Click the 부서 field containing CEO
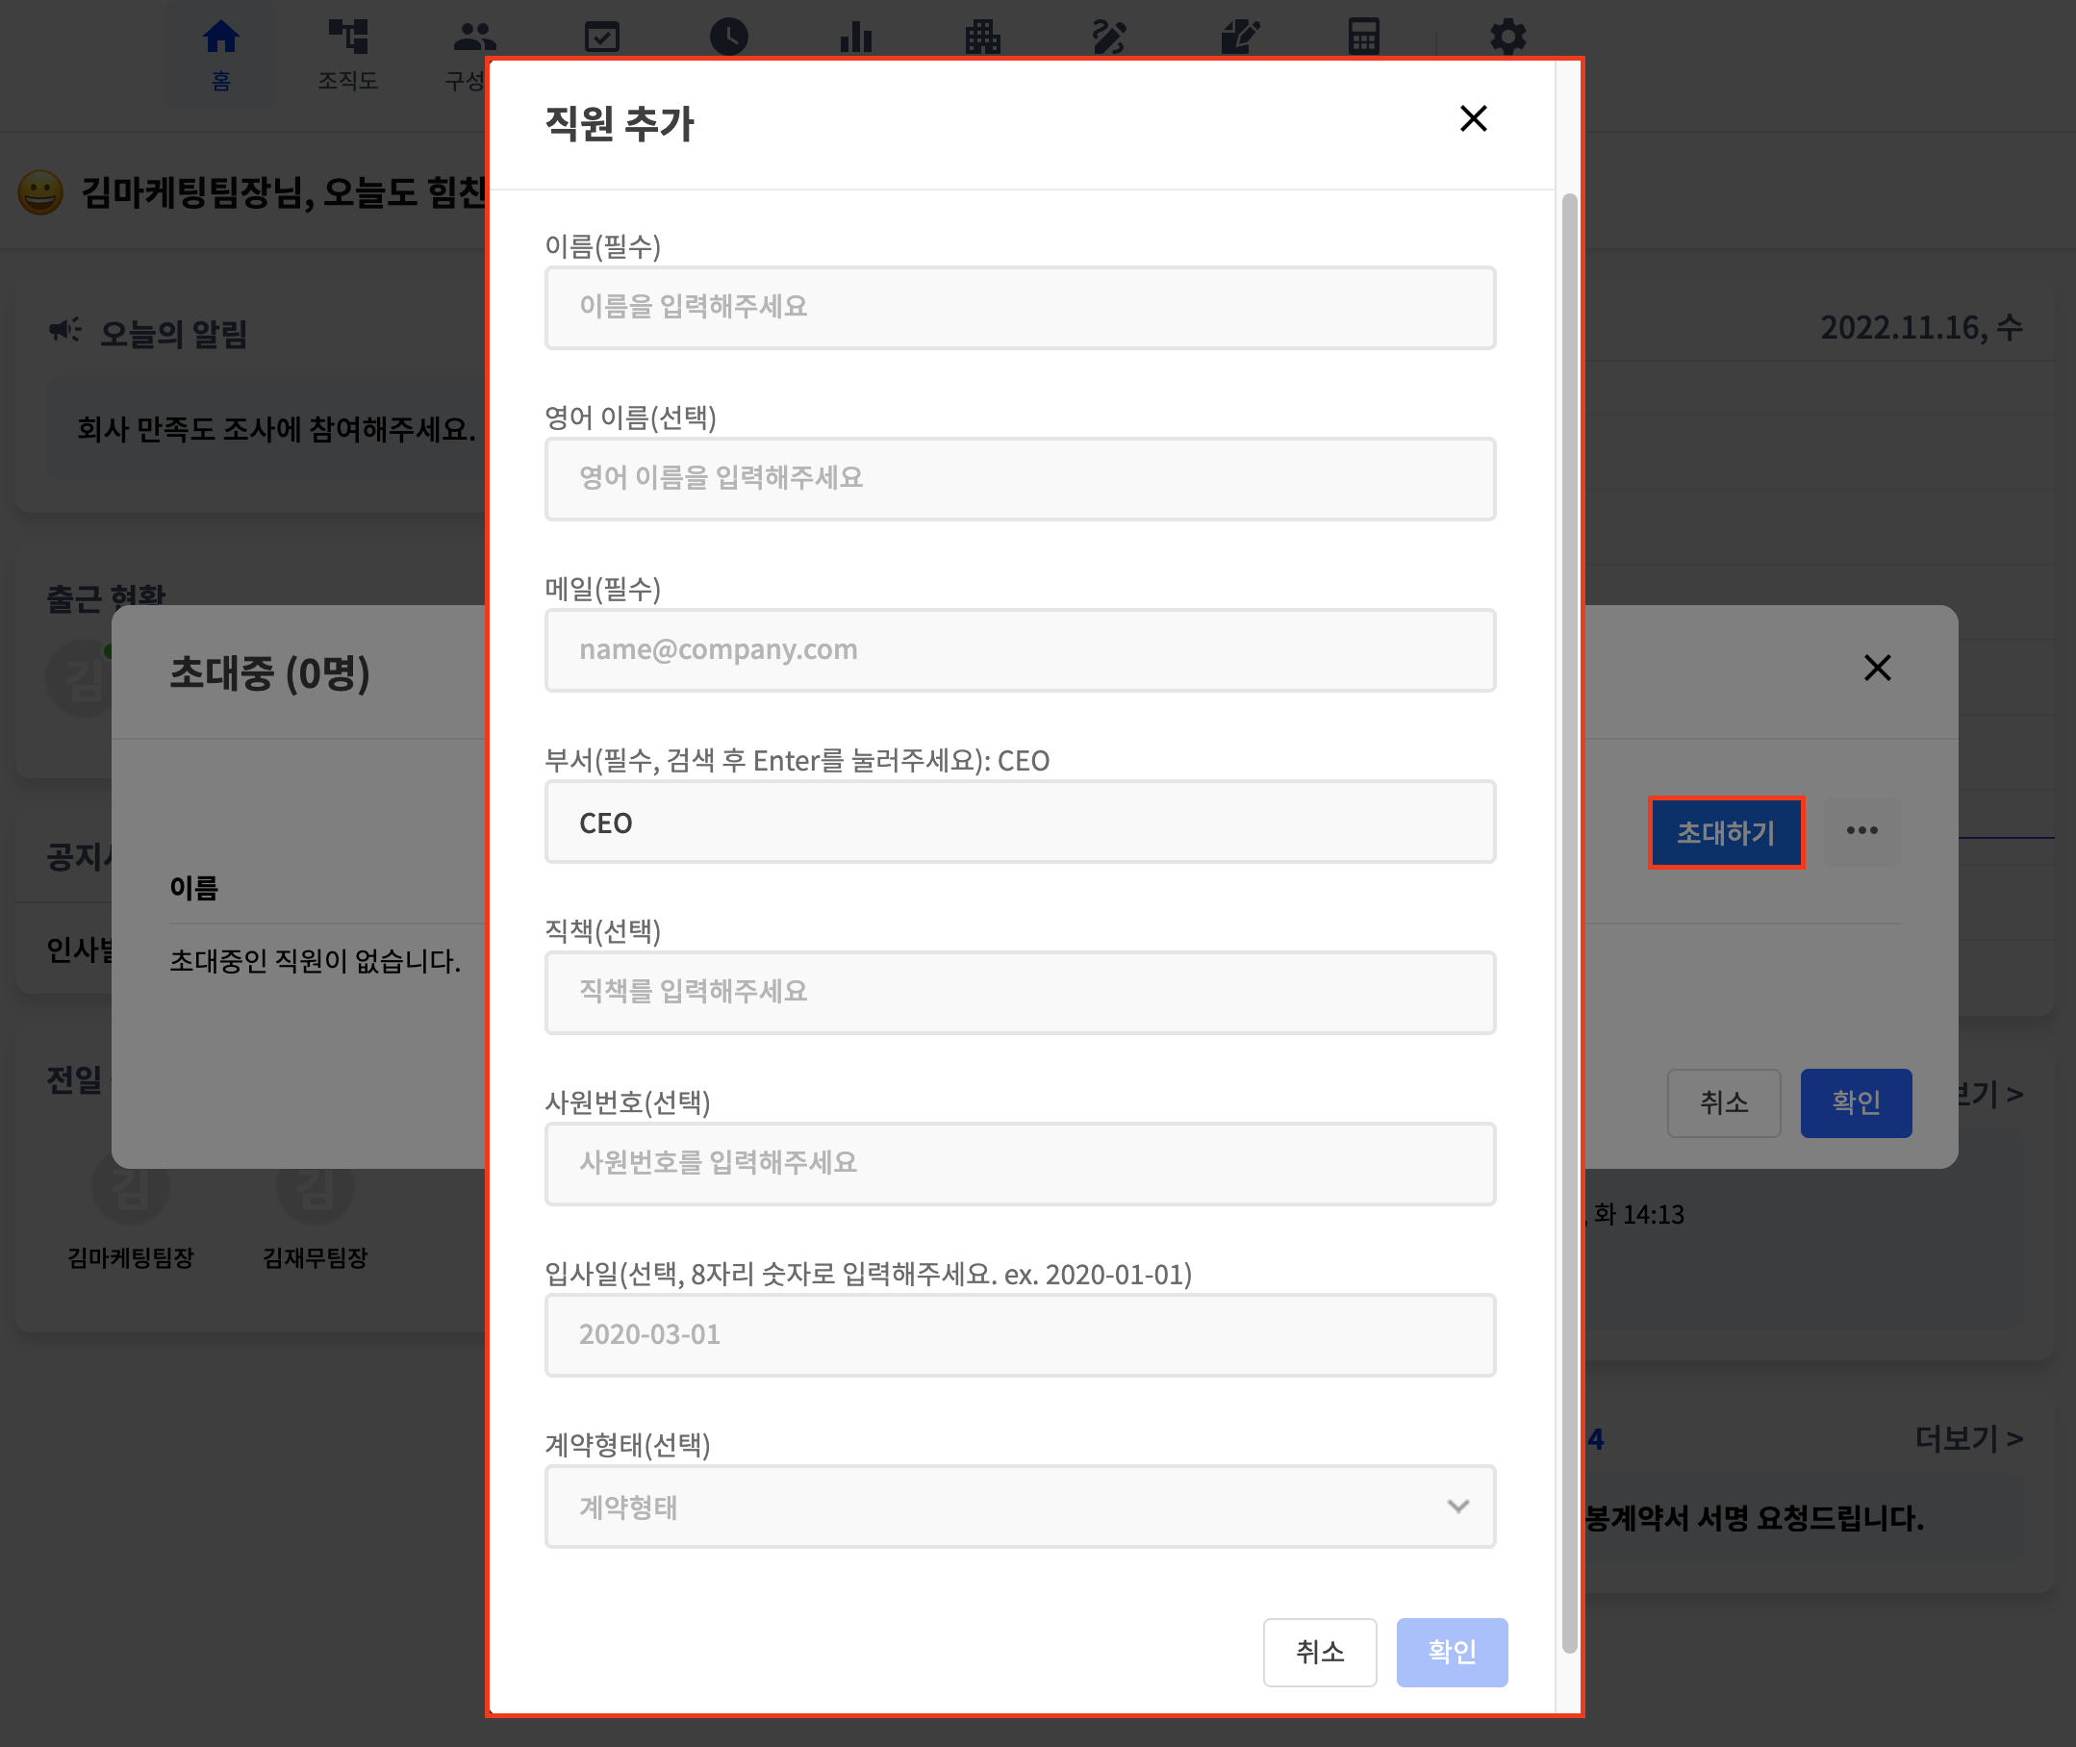This screenshot has width=2076, height=1747. pyautogui.click(x=1019, y=822)
